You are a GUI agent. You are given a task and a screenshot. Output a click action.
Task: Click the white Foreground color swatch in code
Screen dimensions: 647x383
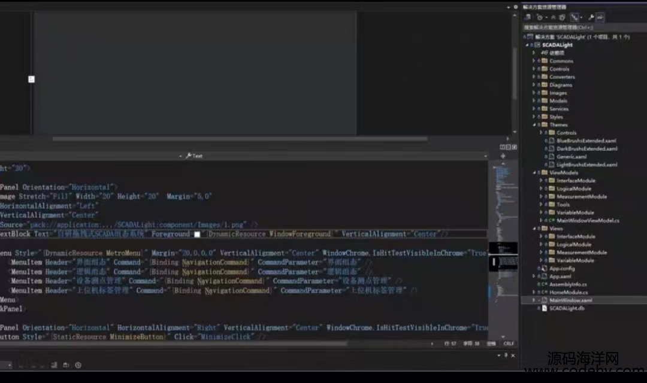(x=196, y=235)
